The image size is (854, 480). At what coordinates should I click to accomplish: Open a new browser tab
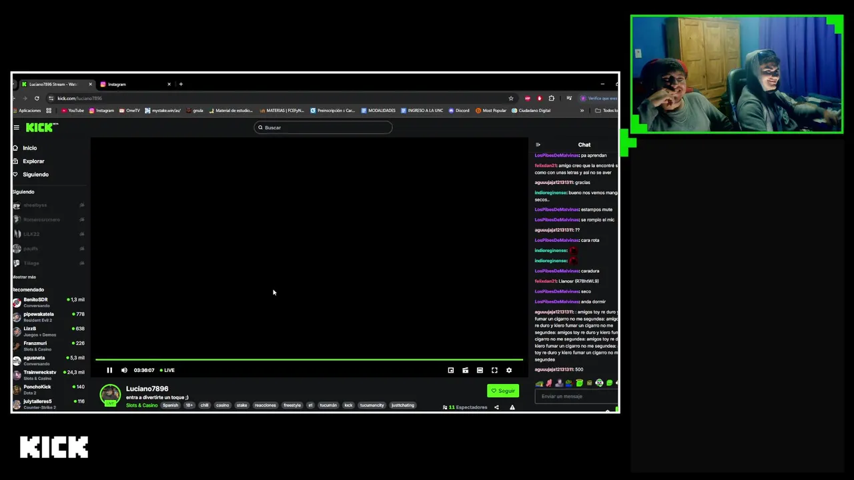click(x=181, y=84)
